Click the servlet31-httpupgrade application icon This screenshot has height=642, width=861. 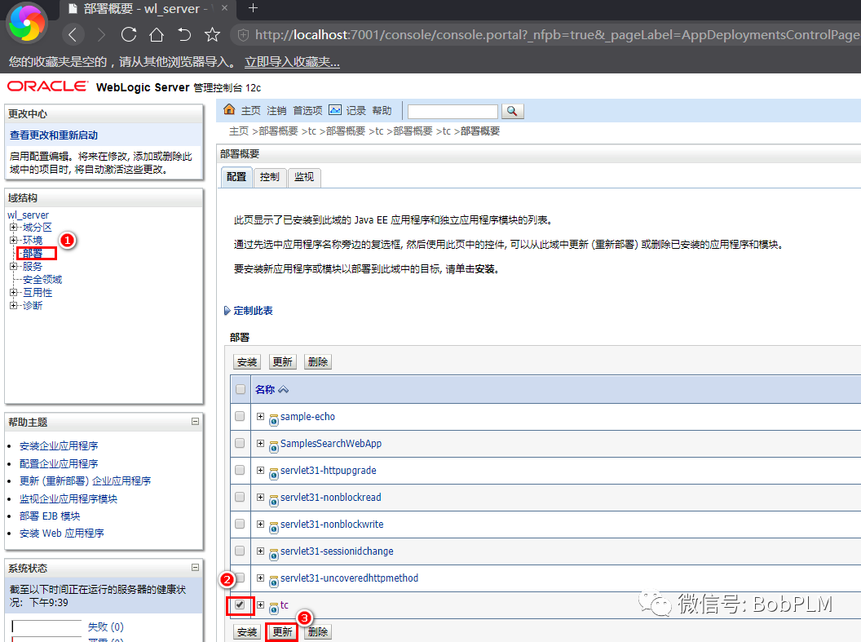[273, 473]
